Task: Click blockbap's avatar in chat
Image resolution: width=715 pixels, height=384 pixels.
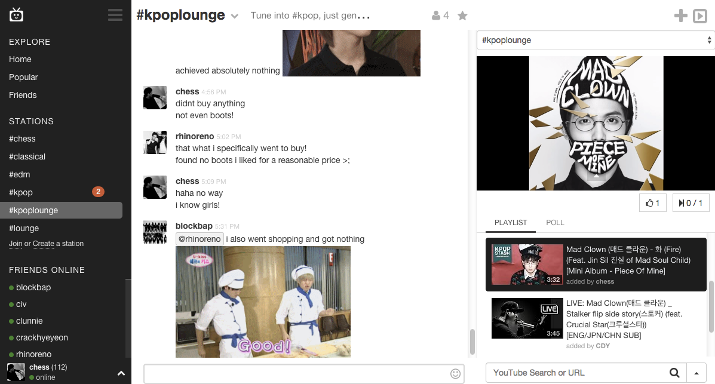Action: coord(155,232)
